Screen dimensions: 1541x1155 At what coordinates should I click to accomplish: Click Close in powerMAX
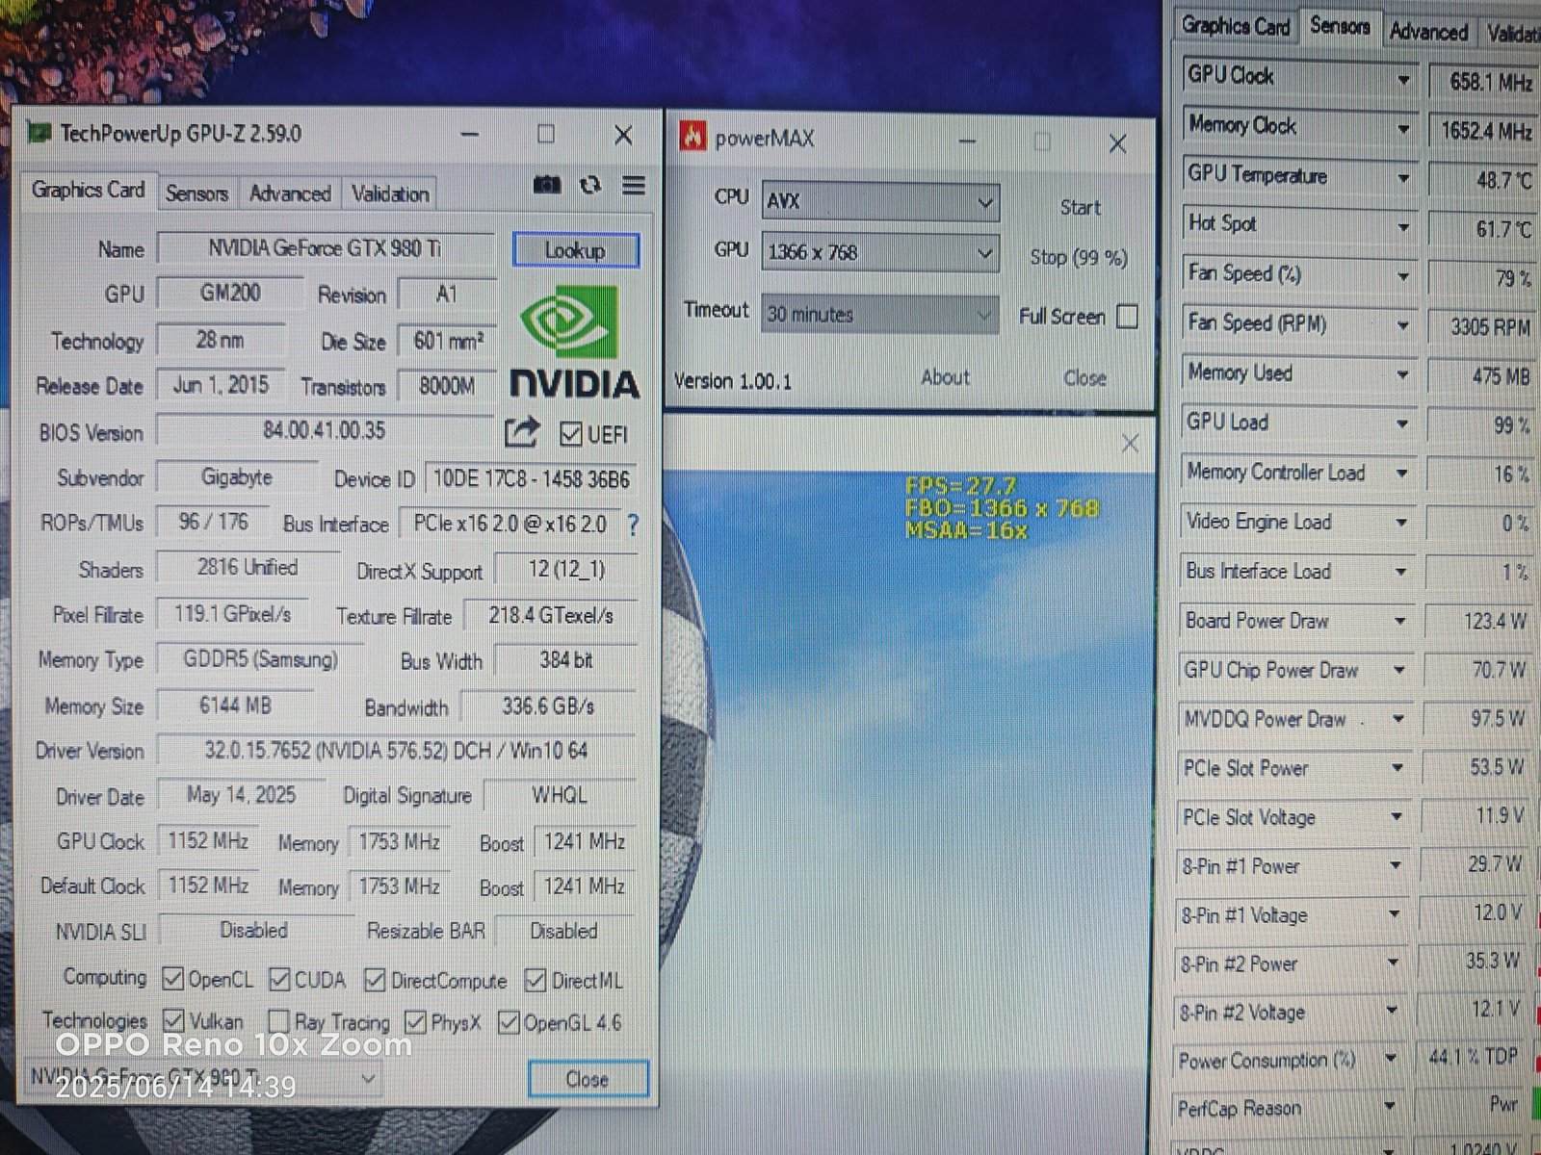[1084, 378]
